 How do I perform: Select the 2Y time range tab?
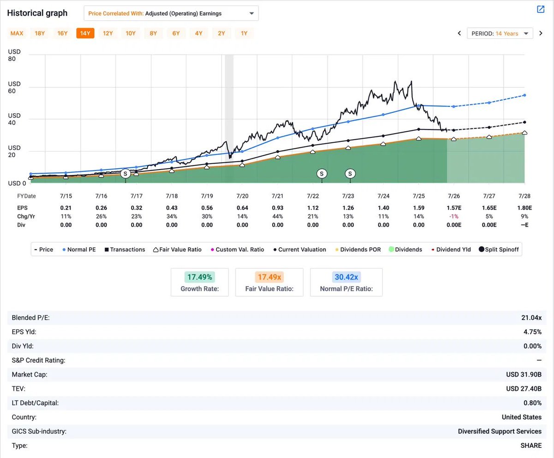point(222,33)
